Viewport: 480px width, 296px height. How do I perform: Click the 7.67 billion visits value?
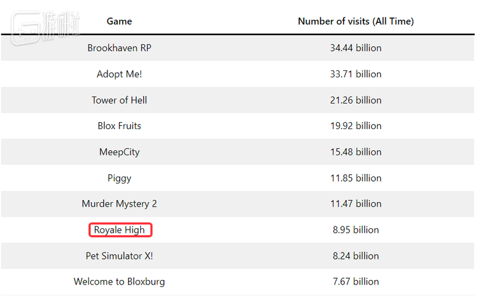356,282
